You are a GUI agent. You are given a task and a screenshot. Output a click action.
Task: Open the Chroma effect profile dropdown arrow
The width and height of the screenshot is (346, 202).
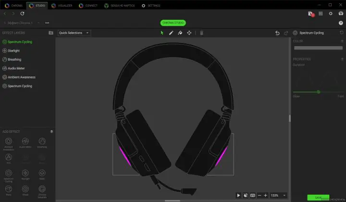[x=38, y=23]
